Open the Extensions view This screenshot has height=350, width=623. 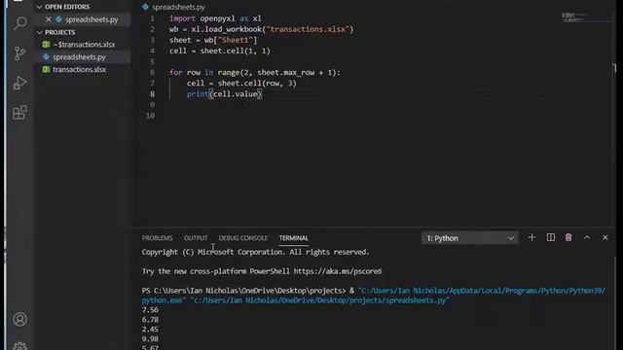click(19, 113)
